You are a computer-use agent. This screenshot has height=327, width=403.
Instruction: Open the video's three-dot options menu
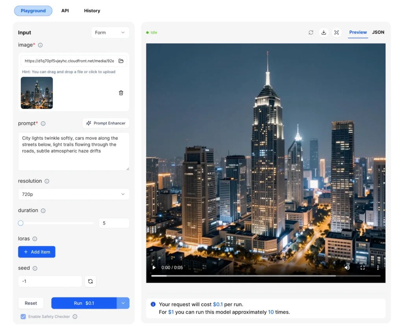pyautogui.click(x=378, y=268)
